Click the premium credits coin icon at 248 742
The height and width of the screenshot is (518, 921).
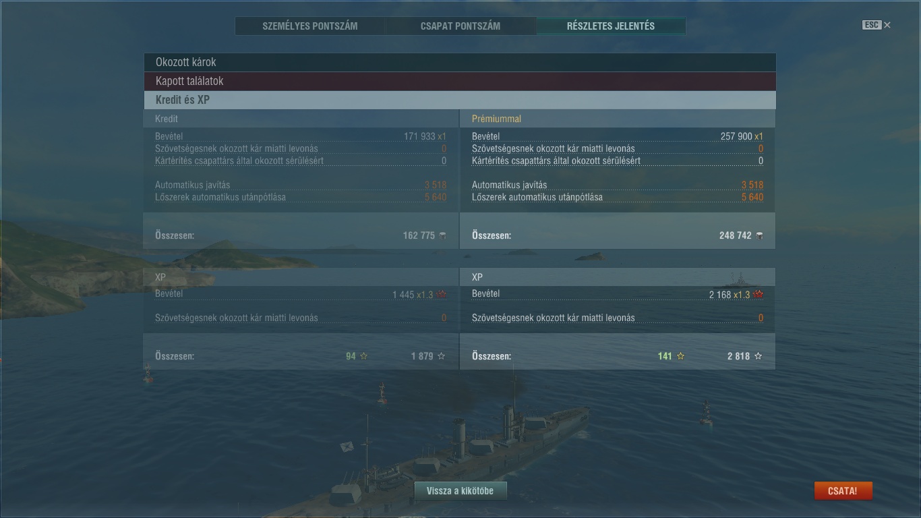(x=760, y=235)
